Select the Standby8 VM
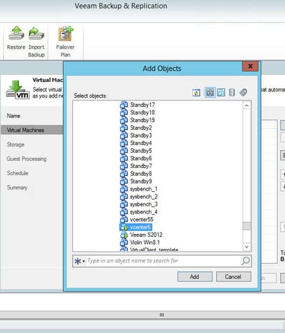Viewport: 285px width, 333px height. 141,173
